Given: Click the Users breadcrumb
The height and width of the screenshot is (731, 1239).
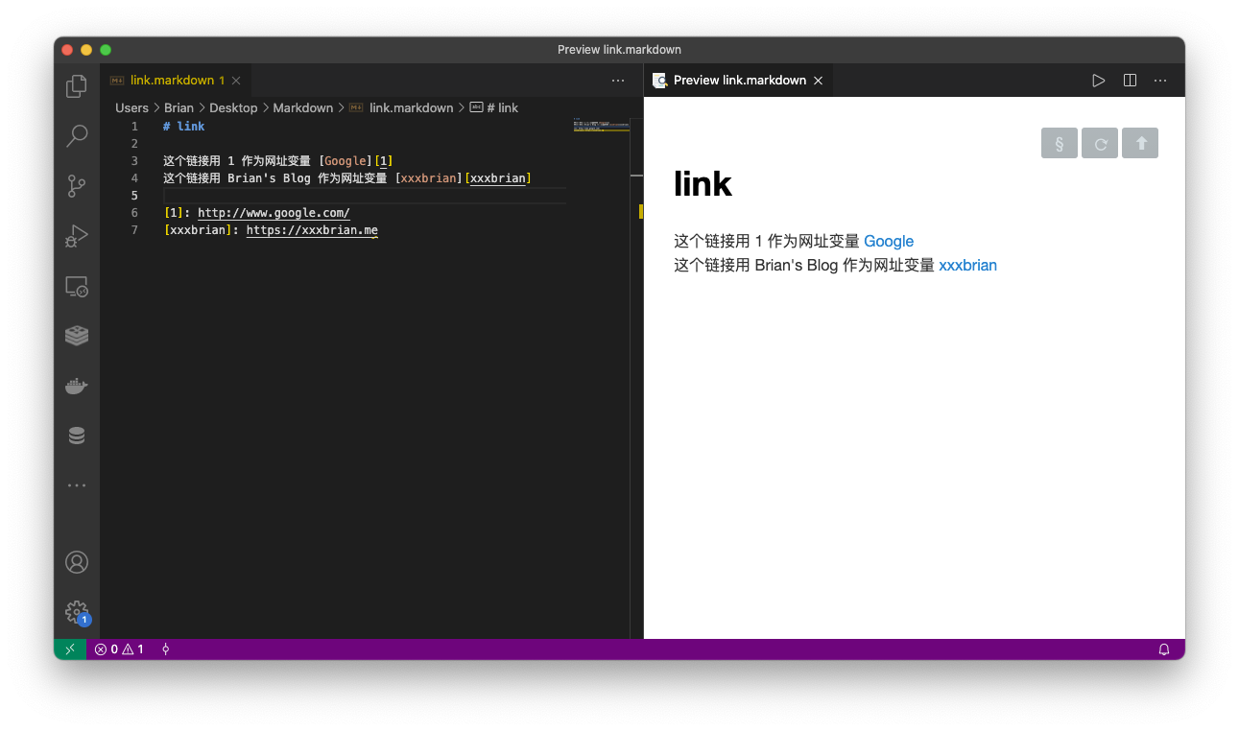Looking at the screenshot, I should [132, 107].
